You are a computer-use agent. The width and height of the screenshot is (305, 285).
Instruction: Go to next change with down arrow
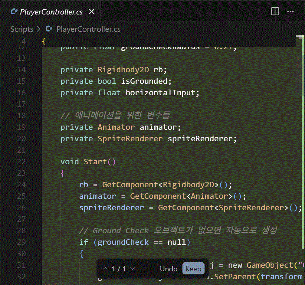pos(132,269)
